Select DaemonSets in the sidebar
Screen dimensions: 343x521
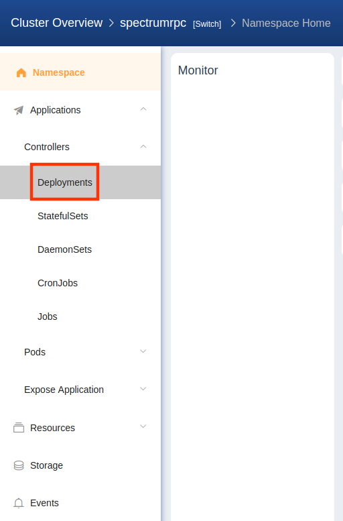point(64,249)
